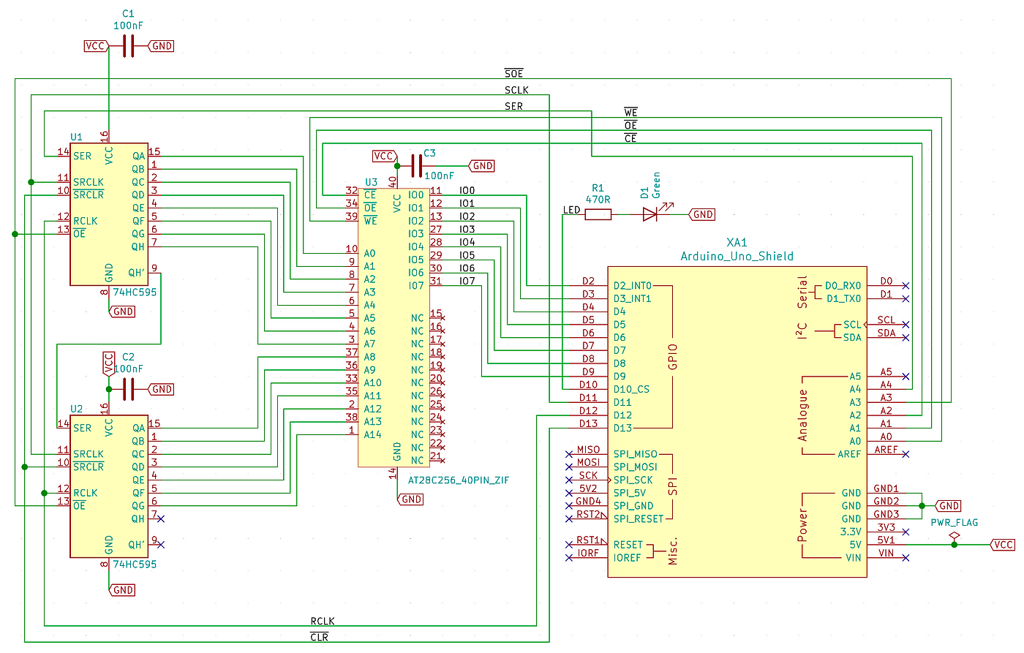Select the XA1 Arduino Uno Shield body
The image size is (1024, 653).
click(x=737, y=422)
